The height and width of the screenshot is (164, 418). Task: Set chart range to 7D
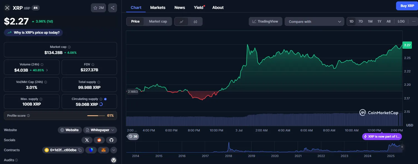point(360,21)
